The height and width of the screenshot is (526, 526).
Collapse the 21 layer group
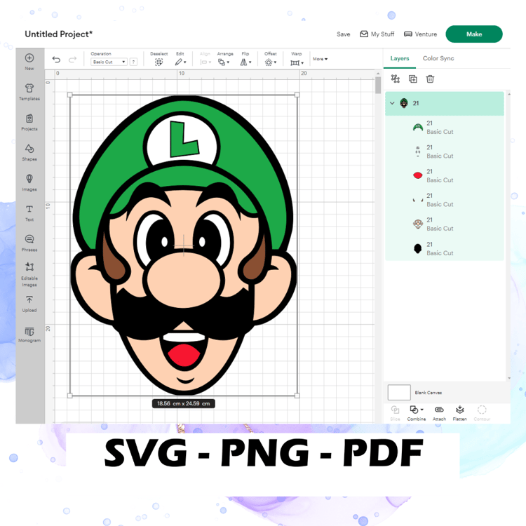(392, 103)
